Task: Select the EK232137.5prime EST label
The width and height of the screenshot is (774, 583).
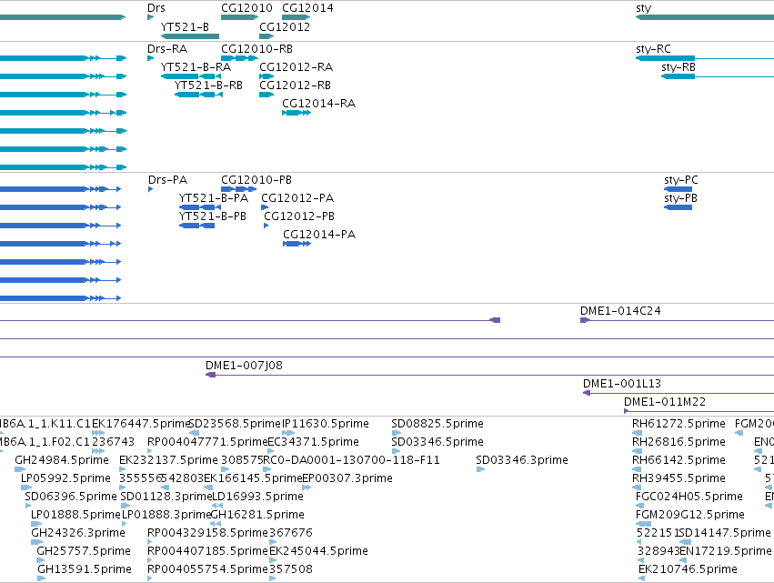Action: [168, 460]
